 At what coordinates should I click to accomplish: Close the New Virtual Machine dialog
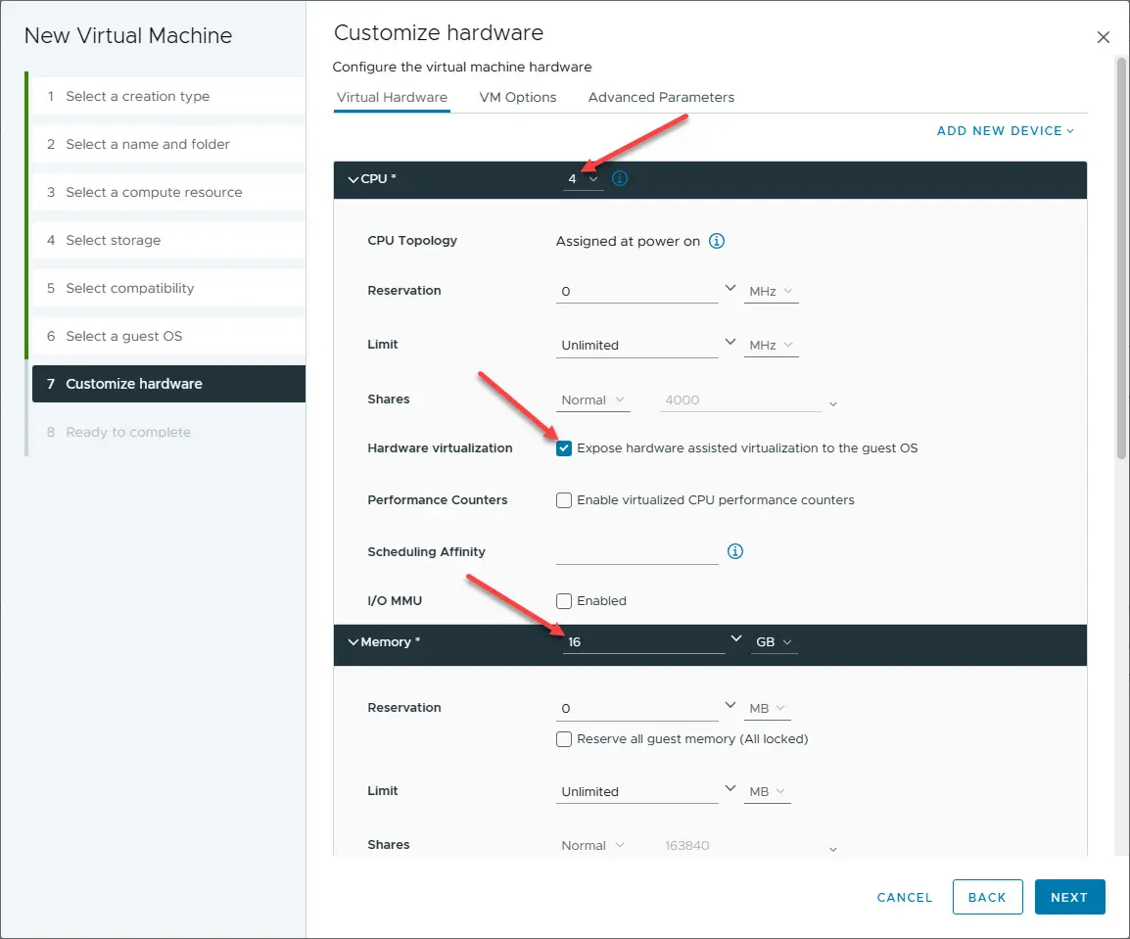tap(1104, 37)
